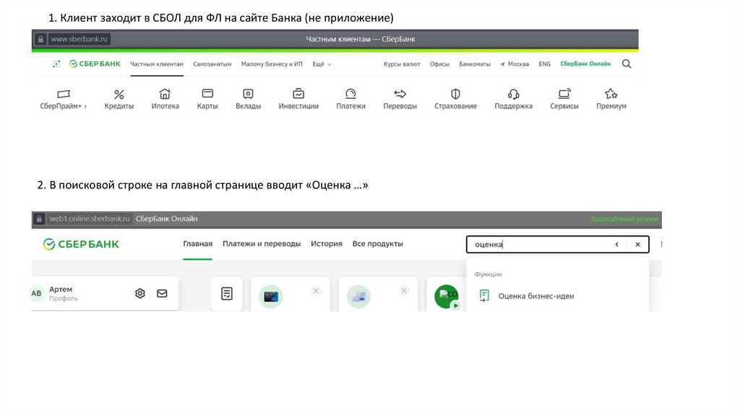Click the search magnifier on sberbank.ru
The image size is (740, 414).
(627, 64)
